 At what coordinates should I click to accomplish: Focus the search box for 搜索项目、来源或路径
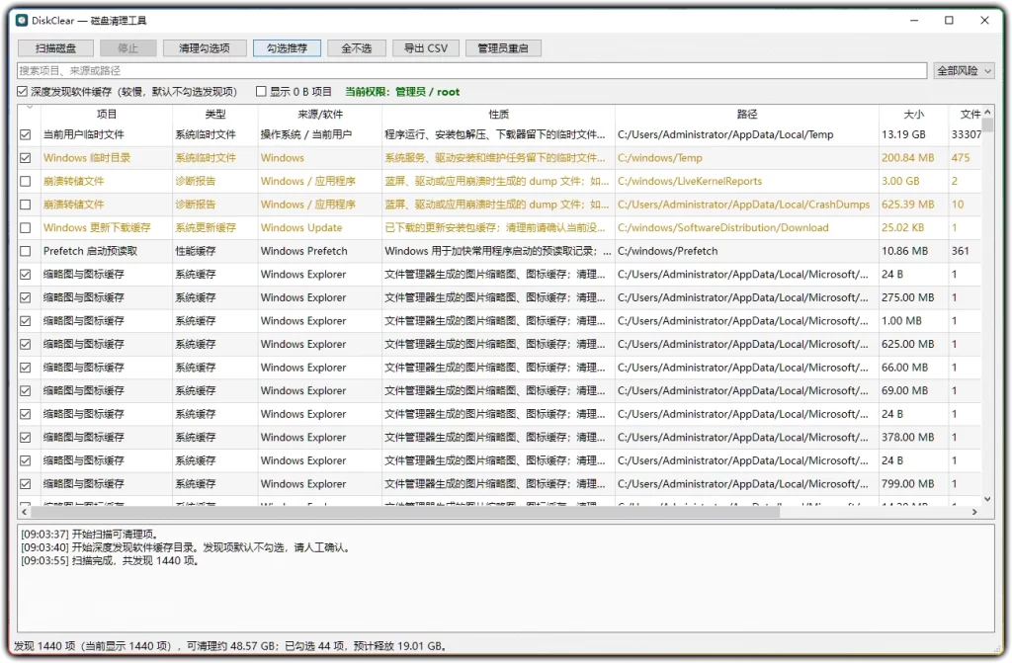471,70
